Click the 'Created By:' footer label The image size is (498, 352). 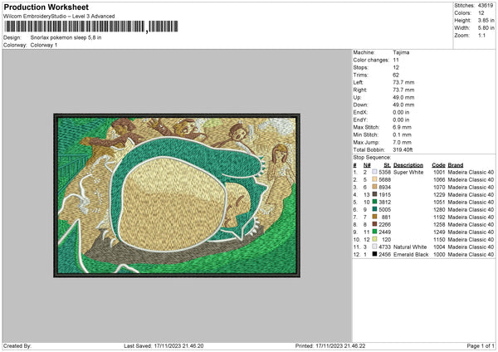[17, 345]
